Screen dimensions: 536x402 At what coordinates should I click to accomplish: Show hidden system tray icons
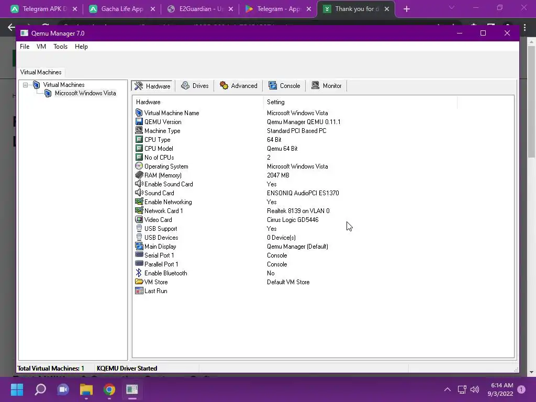tap(447, 389)
